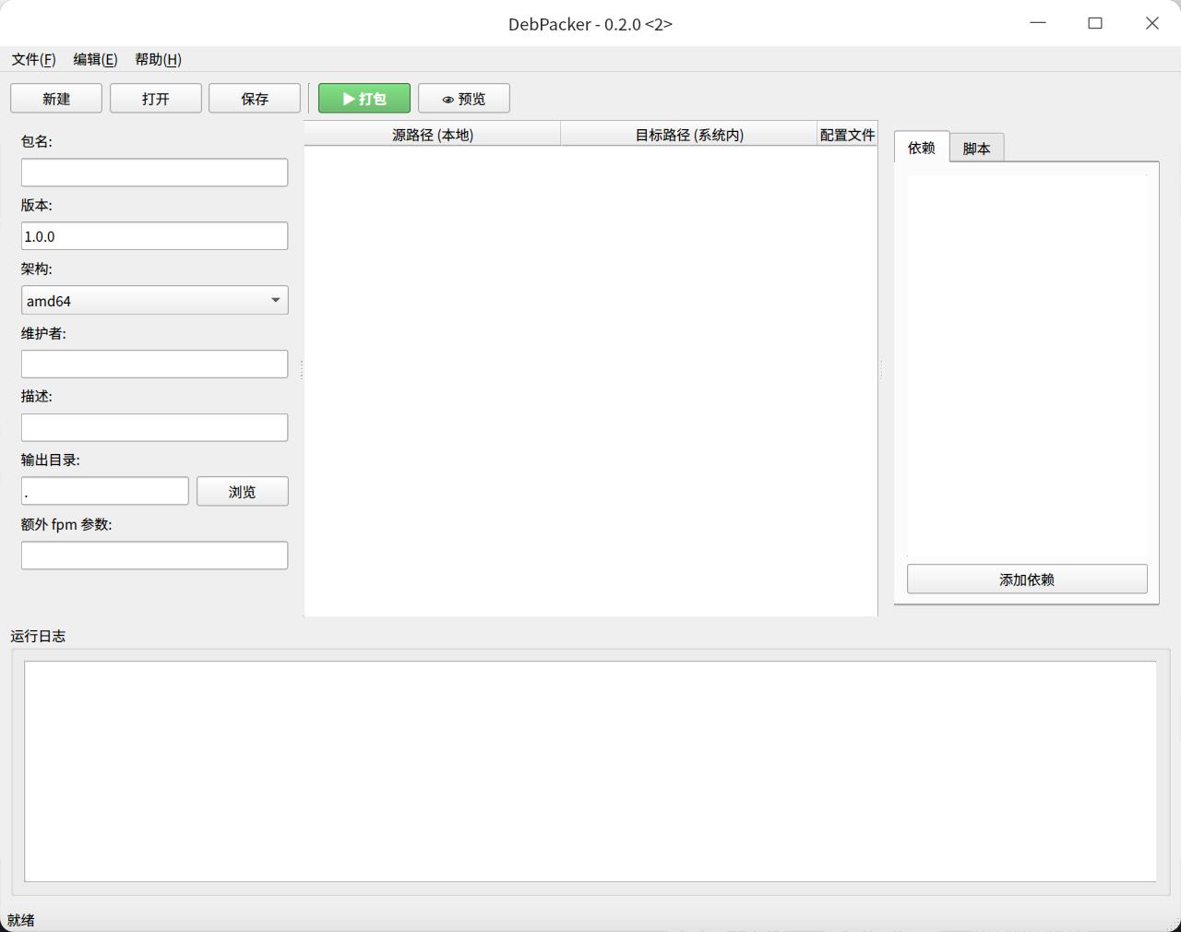Switch to the 脚本 tab
Image resolution: width=1181 pixels, height=932 pixels.
[x=977, y=149]
